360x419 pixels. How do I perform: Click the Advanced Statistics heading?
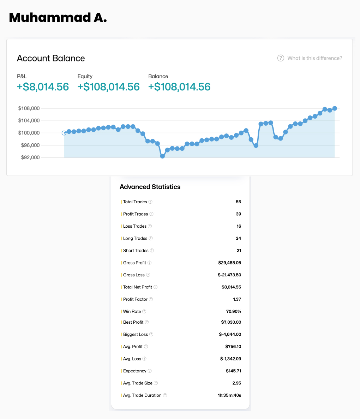[x=150, y=187]
